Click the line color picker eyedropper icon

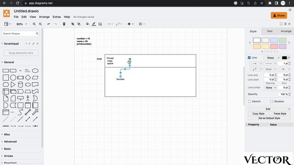coord(289,58)
